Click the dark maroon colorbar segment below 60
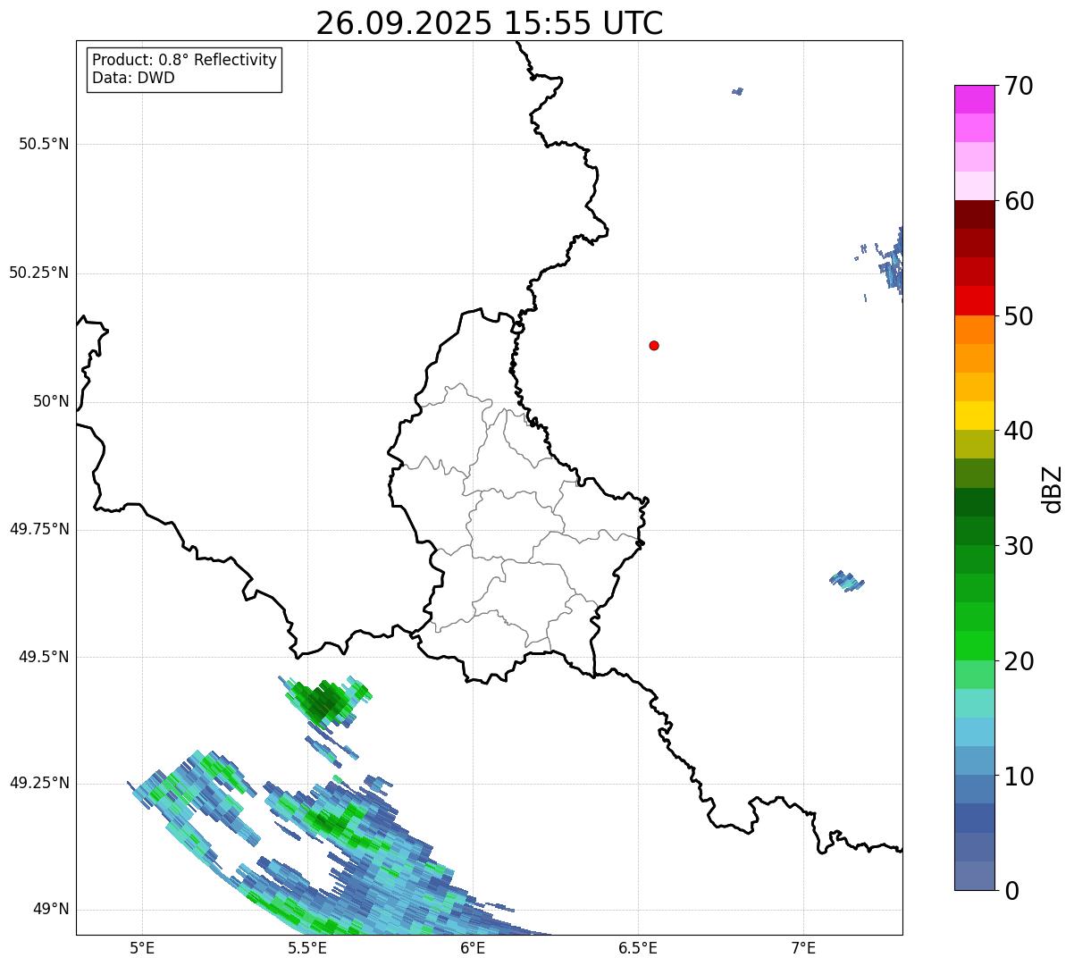This screenshot has height=966, width=1074. click(975, 214)
